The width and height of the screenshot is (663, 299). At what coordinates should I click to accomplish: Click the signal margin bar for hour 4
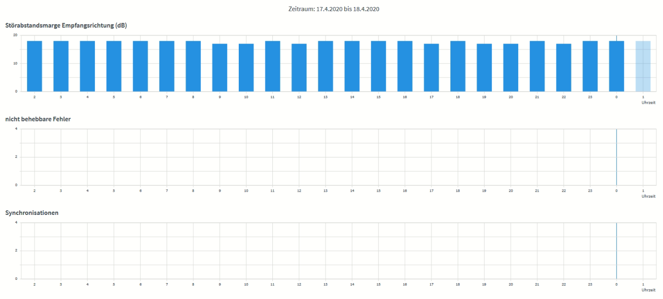pyautogui.click(x=87, y=66)
